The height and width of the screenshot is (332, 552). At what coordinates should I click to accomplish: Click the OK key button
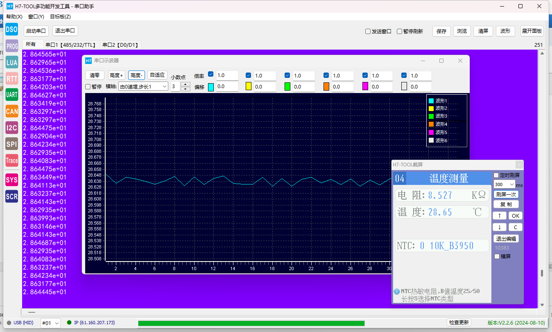pyautogui.click(x=516, y=216)
